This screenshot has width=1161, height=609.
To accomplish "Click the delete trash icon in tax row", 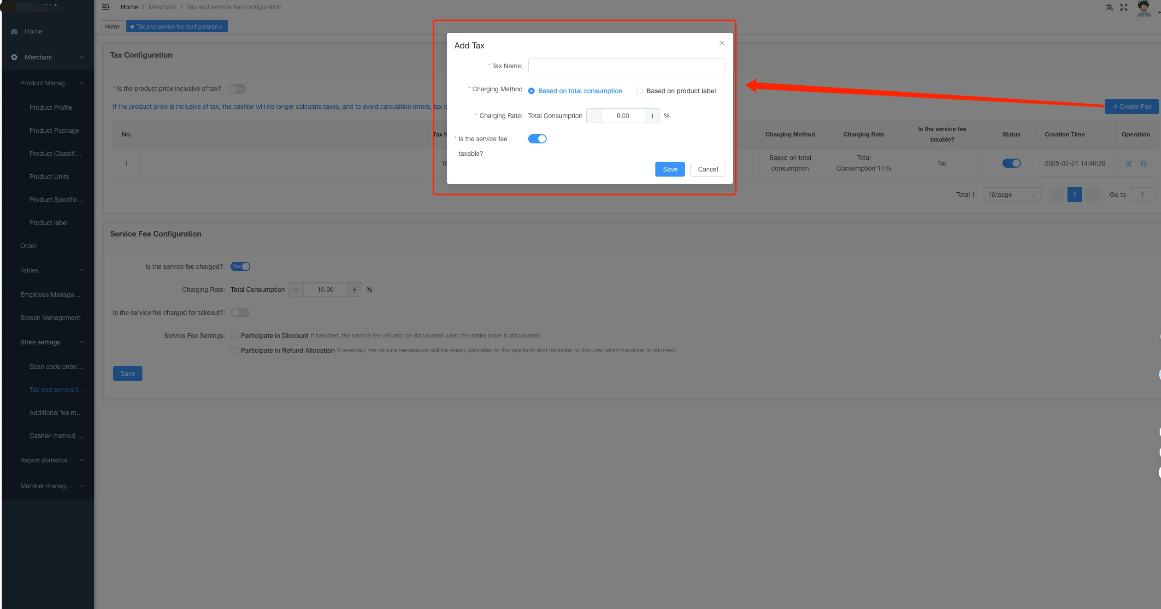I will pos(1143,164).
